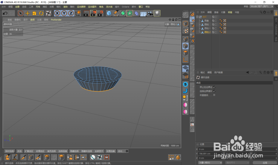Toggle the X axis lock
Image resolution: width=278 pixels, height=165 pixels.
[57, 13]
